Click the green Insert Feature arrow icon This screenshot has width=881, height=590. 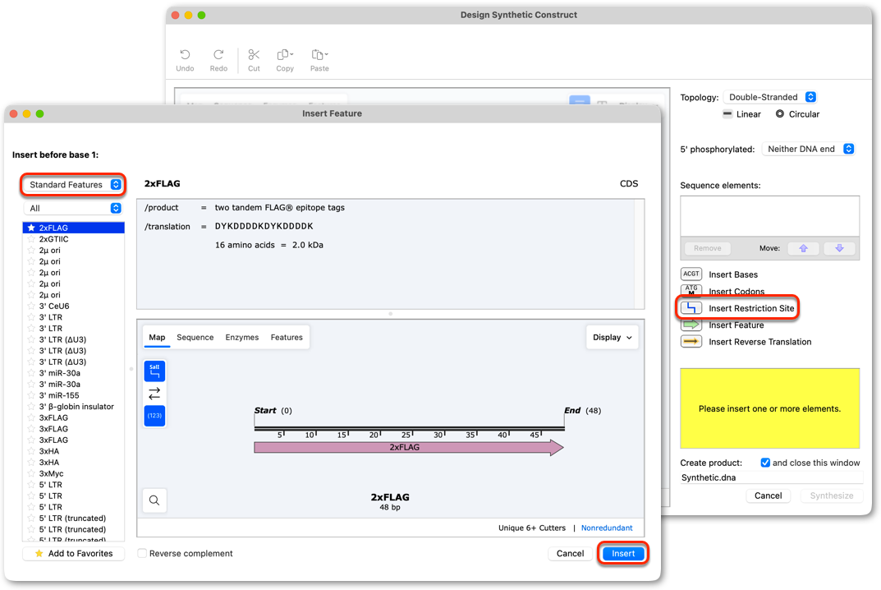[x=691, y=325]
